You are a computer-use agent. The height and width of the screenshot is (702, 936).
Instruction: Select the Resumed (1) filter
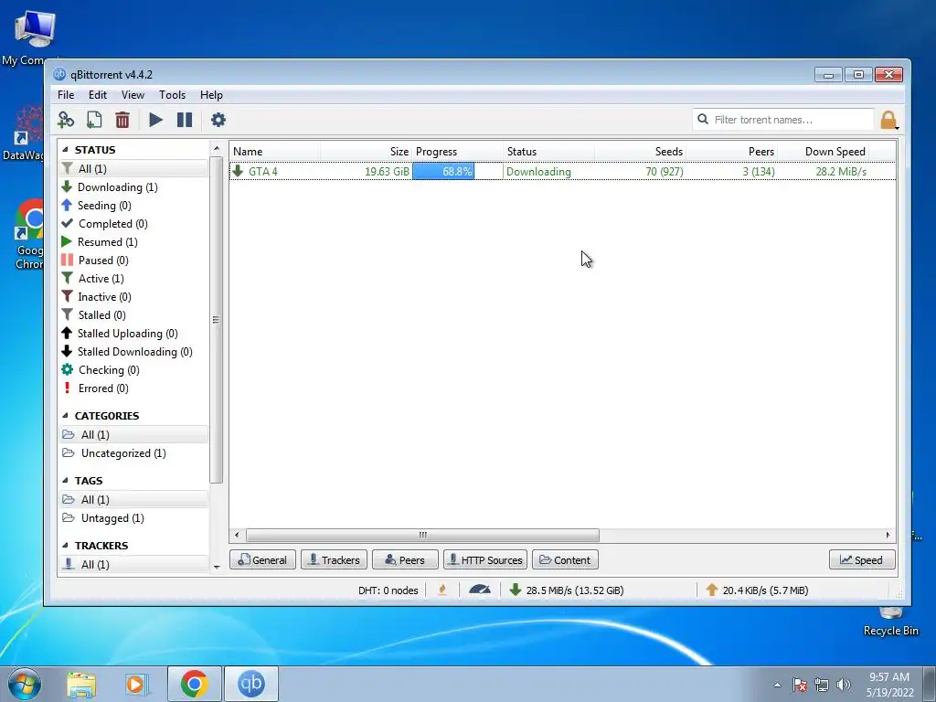133,241
